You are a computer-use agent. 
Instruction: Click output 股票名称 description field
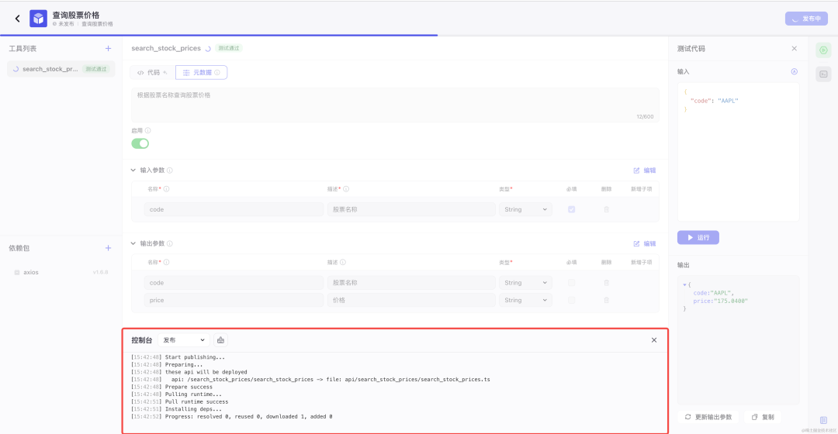[411, 282]
